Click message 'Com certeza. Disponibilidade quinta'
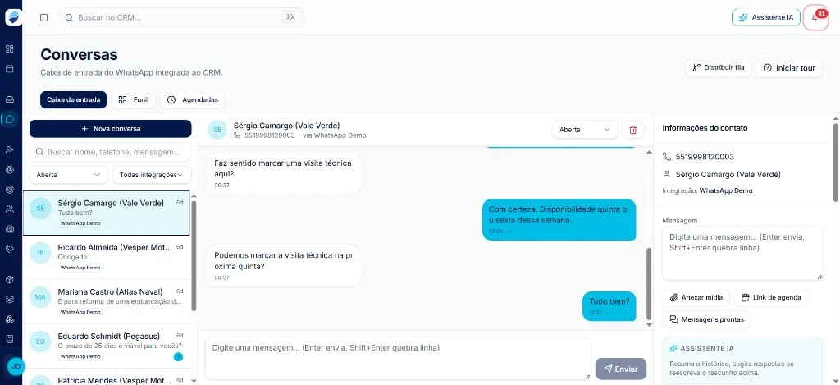 tap(559, 220)
